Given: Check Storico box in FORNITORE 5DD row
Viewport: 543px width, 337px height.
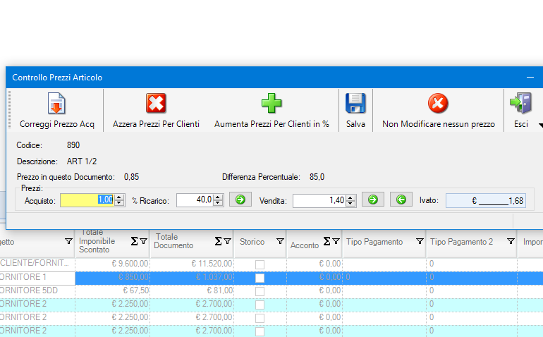Looking at the screenshot, I should click(260, 290).
